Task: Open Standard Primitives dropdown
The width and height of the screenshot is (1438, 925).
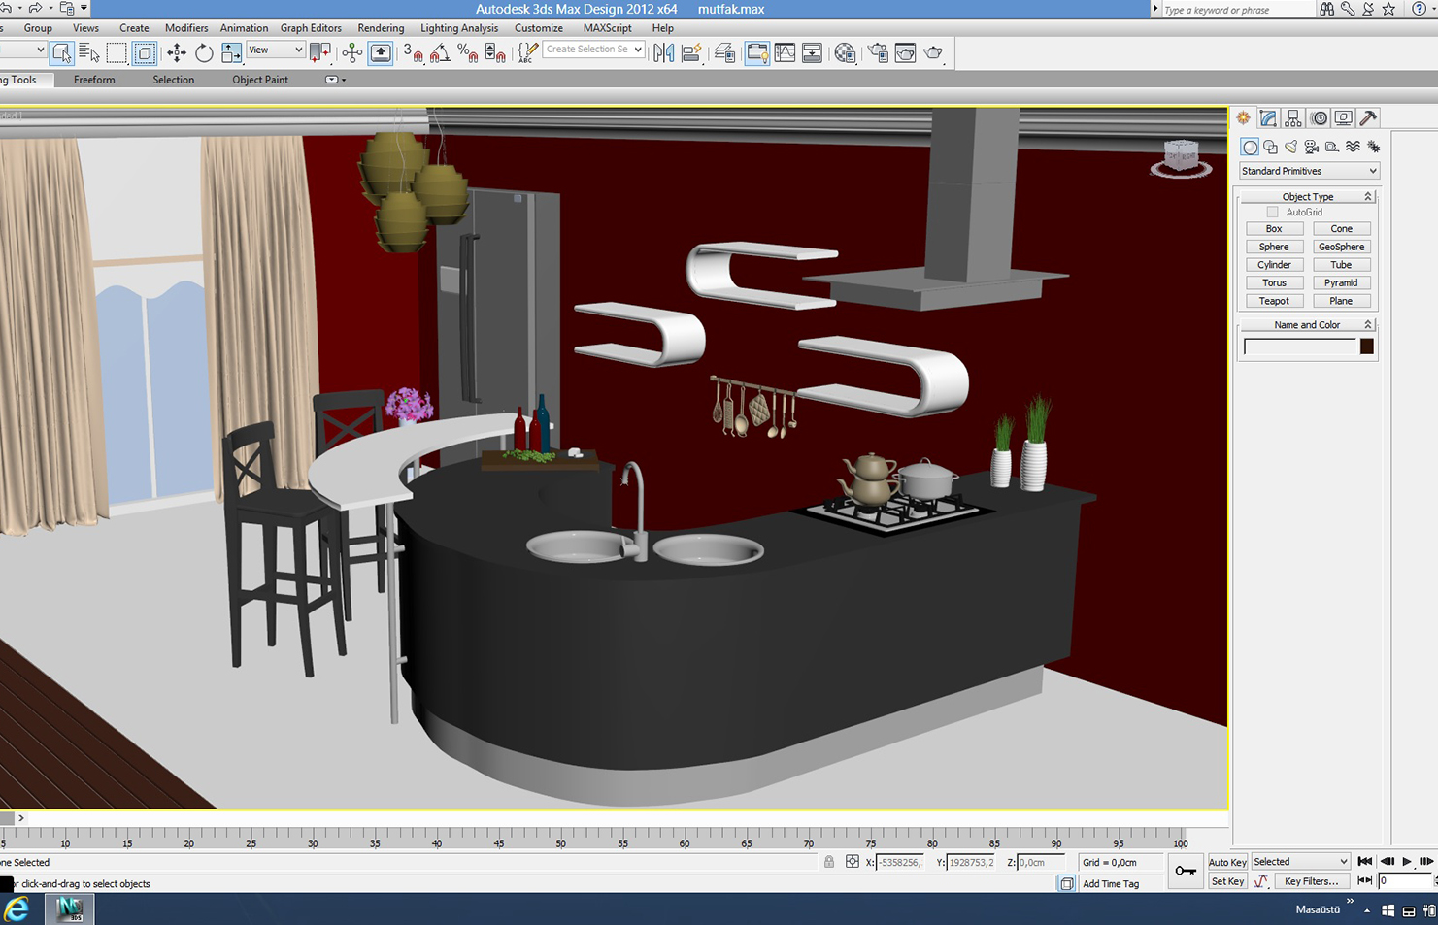Action: pos(1309,171)
